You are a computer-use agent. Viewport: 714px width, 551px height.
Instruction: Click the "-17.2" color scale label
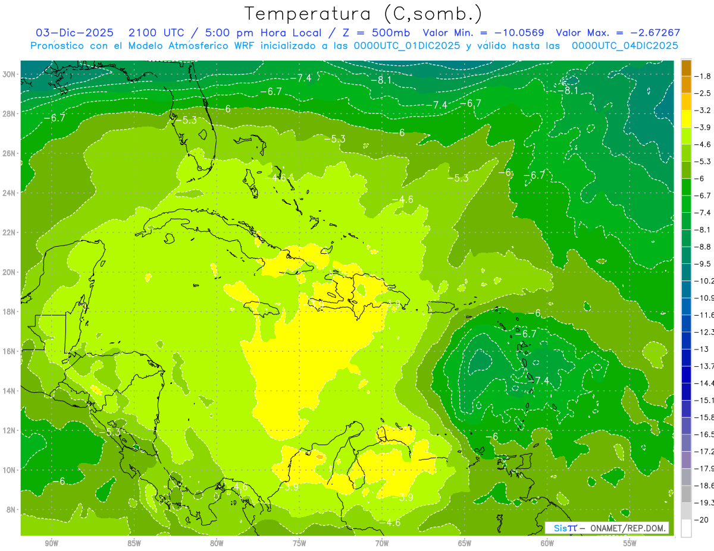pos(704,451)
